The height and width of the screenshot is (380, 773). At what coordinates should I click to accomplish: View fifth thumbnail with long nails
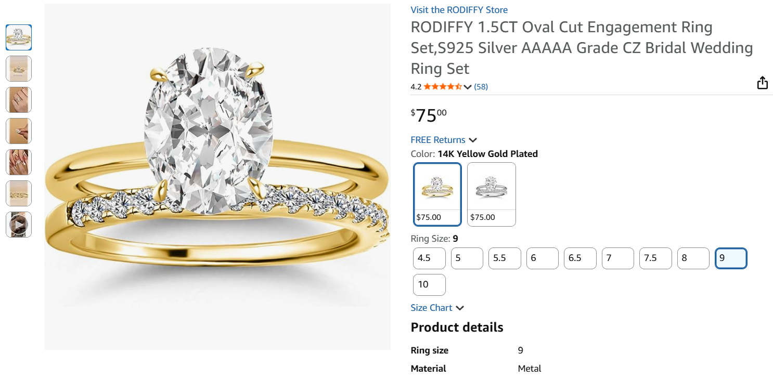point(19,162)
